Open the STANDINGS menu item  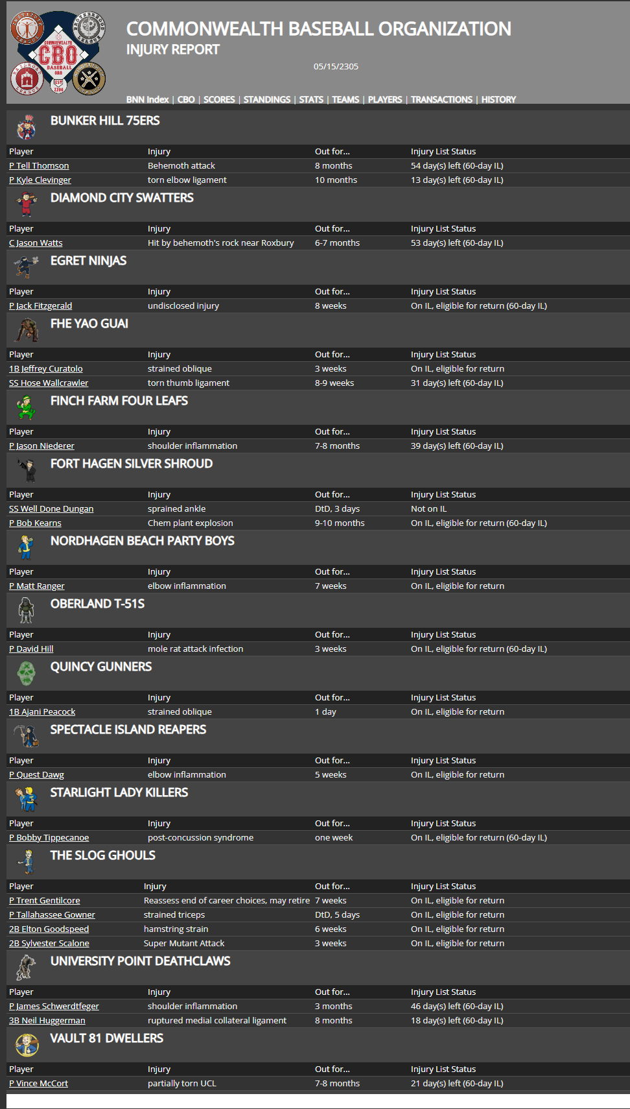click(x=266, y=99)
